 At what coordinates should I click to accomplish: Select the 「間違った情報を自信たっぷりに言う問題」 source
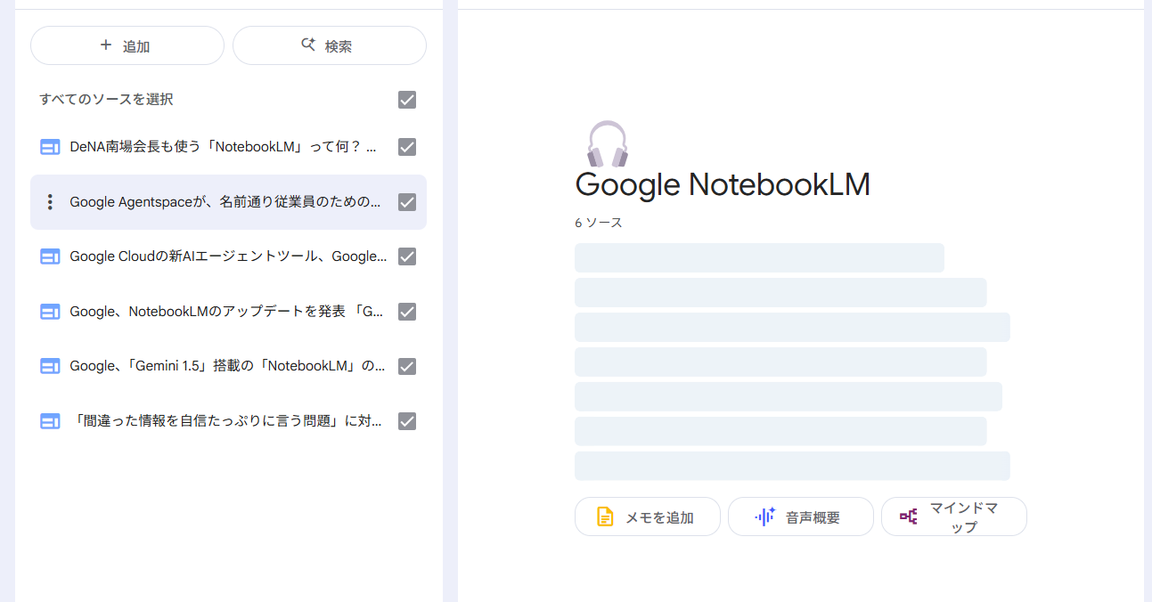226,421
